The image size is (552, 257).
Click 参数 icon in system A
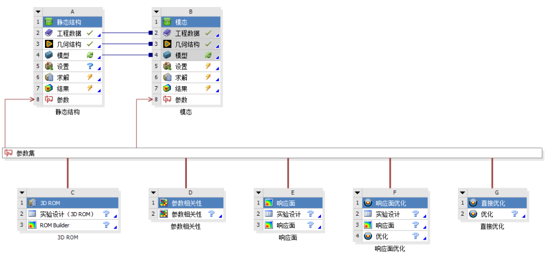pos(49,100)
